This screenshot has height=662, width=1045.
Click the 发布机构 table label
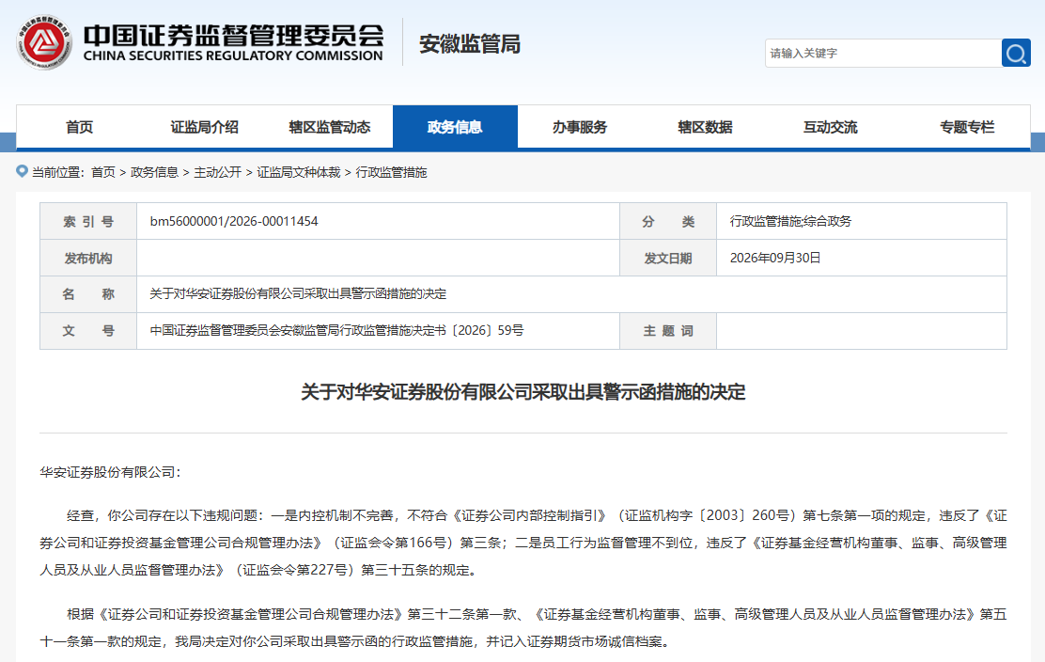click(x=88, y=258)
